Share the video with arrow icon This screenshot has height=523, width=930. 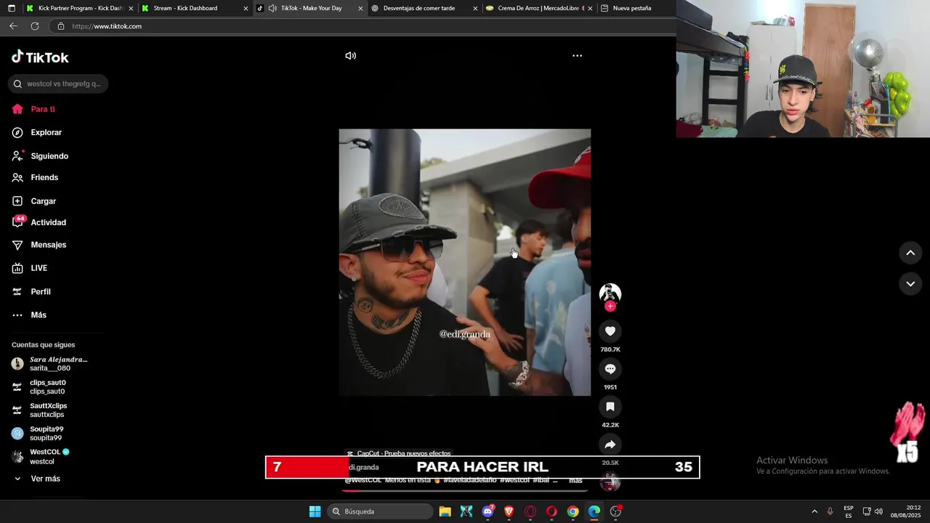(x=610, y=445)
